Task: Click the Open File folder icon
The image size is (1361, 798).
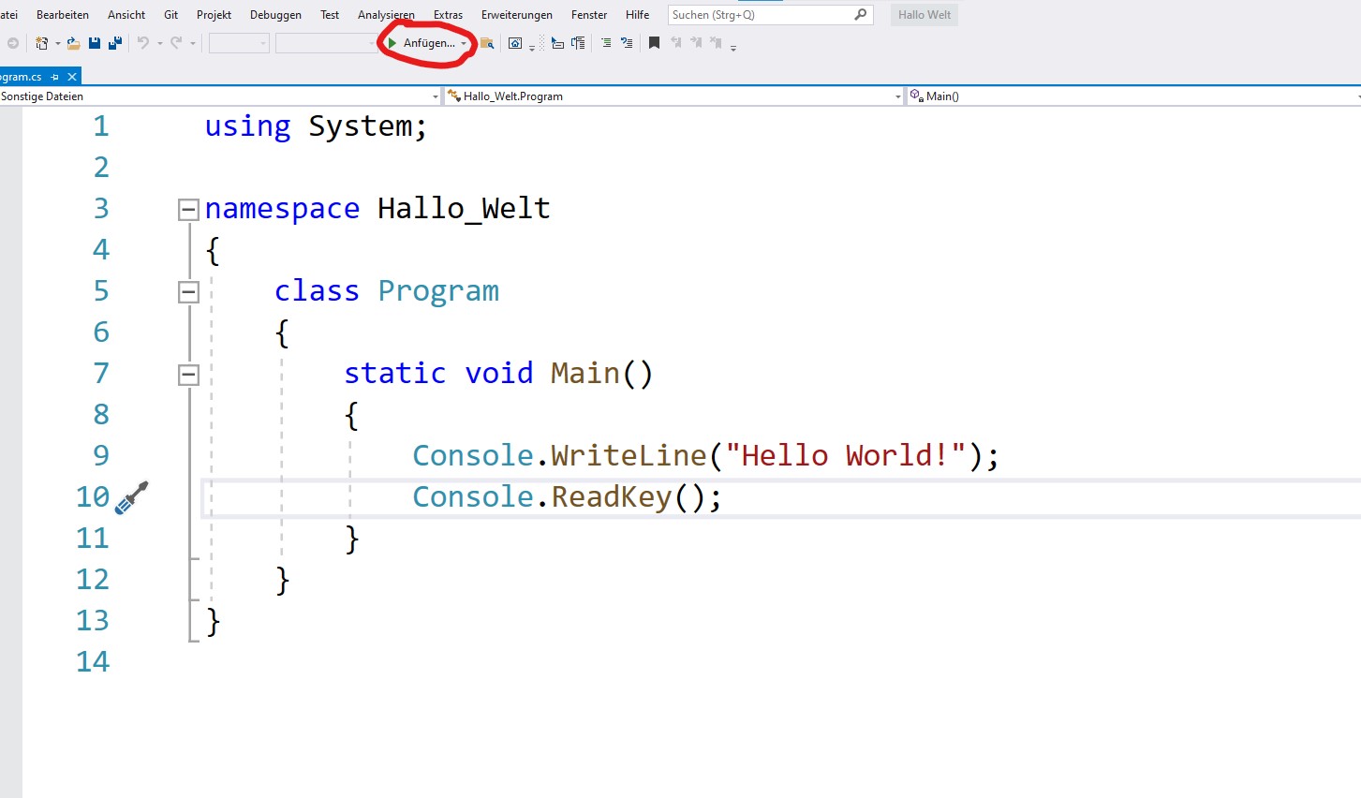Action: (73, 43)
